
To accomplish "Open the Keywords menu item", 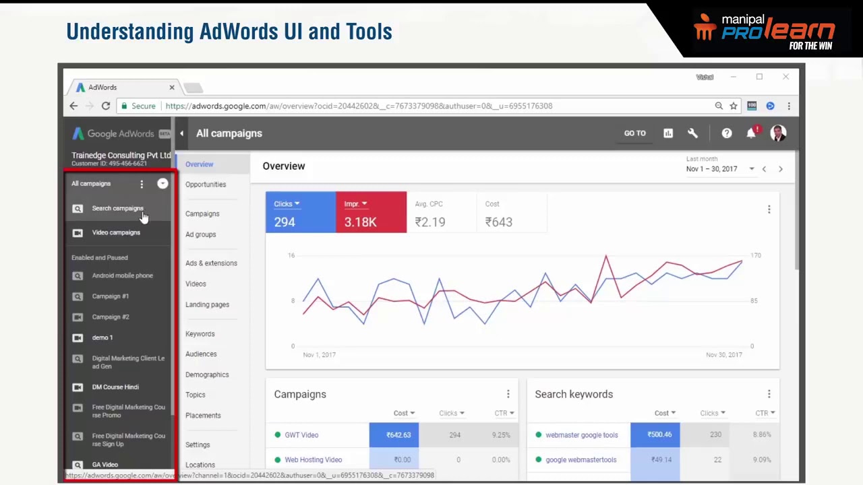I will 200,334.
